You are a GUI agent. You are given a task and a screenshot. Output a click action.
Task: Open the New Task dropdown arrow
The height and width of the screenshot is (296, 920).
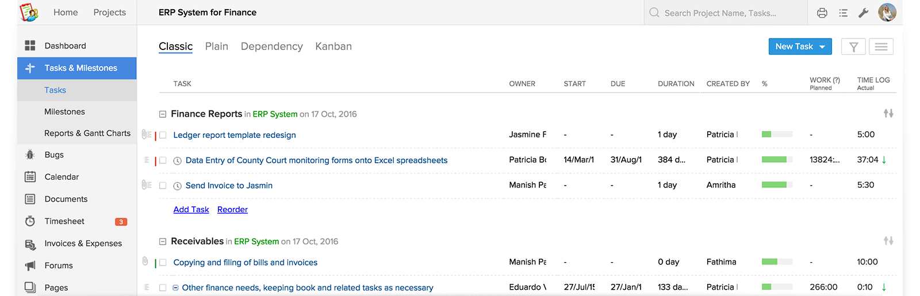(822, 47)
